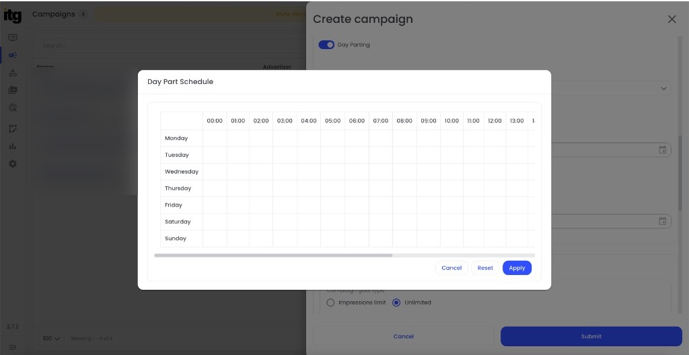Click the 04:00 column header
The image size is (689, 355).
pyautogui.click(x=308, y=121)
